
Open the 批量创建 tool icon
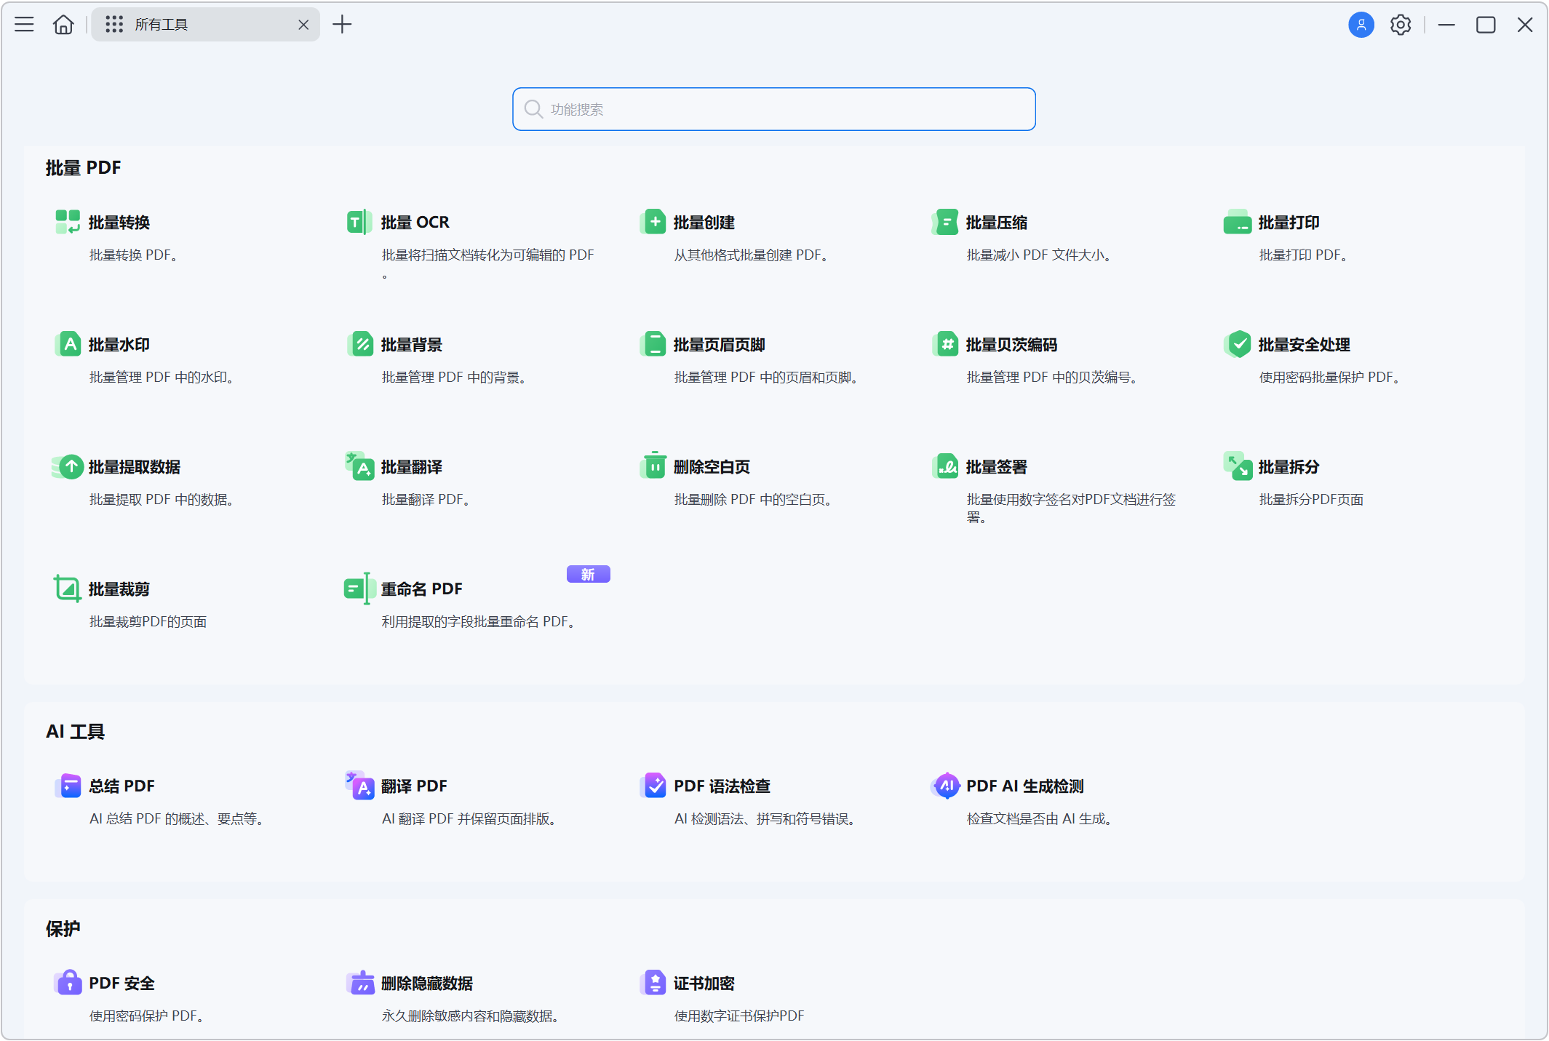click(653, 222)
